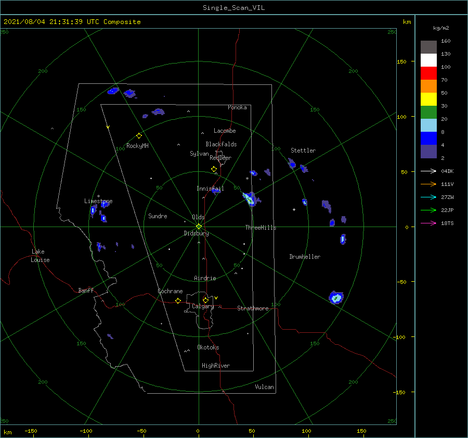This screenshot has width=468, height=438.
Task: Click the RockyMH label
Action: (x=137, y=146)
